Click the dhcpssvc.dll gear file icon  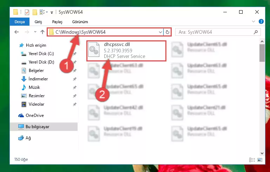pyautogui.click(x=94, y=49)
